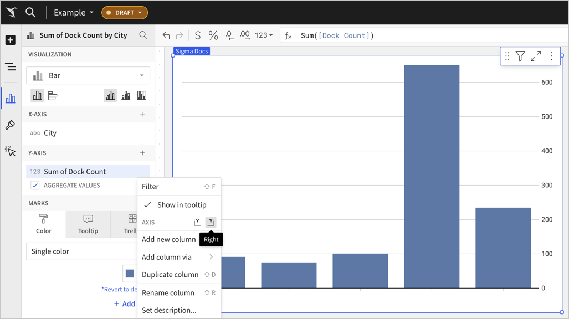Click the blue bar color swatch
569x319 pixels.
pyautogui.click(x=130, y=274)
